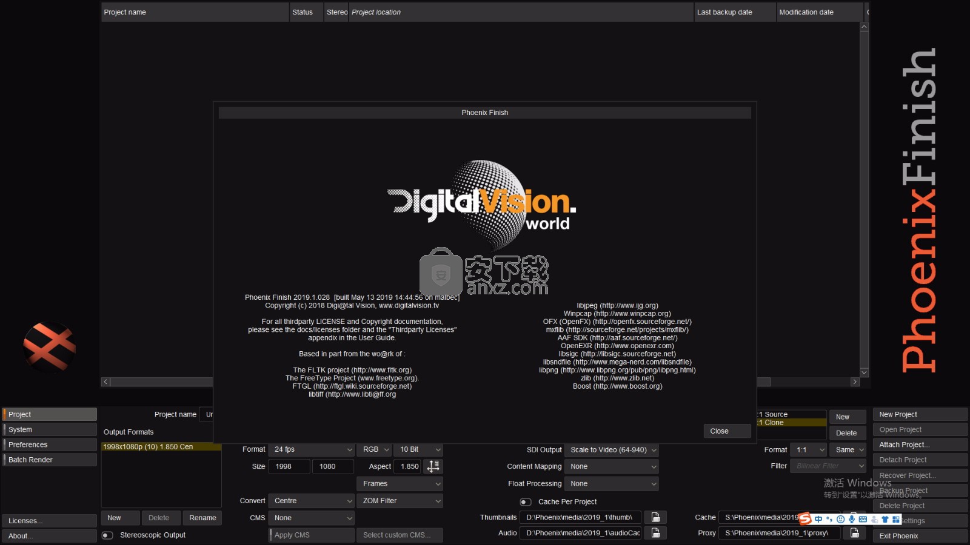Image resolution: width=970 pixels, height=545 pixels.
Task: Click the project list scroll-up arrow
Action: pyautogui.click(x=865, y=27)
